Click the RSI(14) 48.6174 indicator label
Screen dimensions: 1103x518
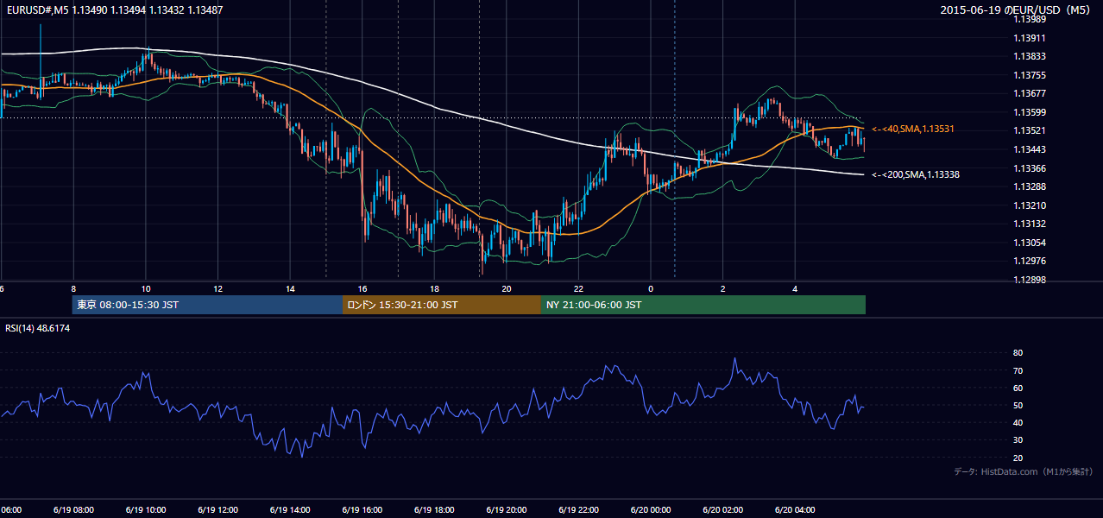[x=38, y=328]
